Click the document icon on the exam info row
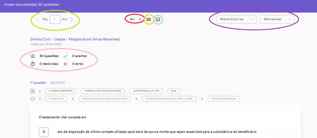 coord(33,91)
